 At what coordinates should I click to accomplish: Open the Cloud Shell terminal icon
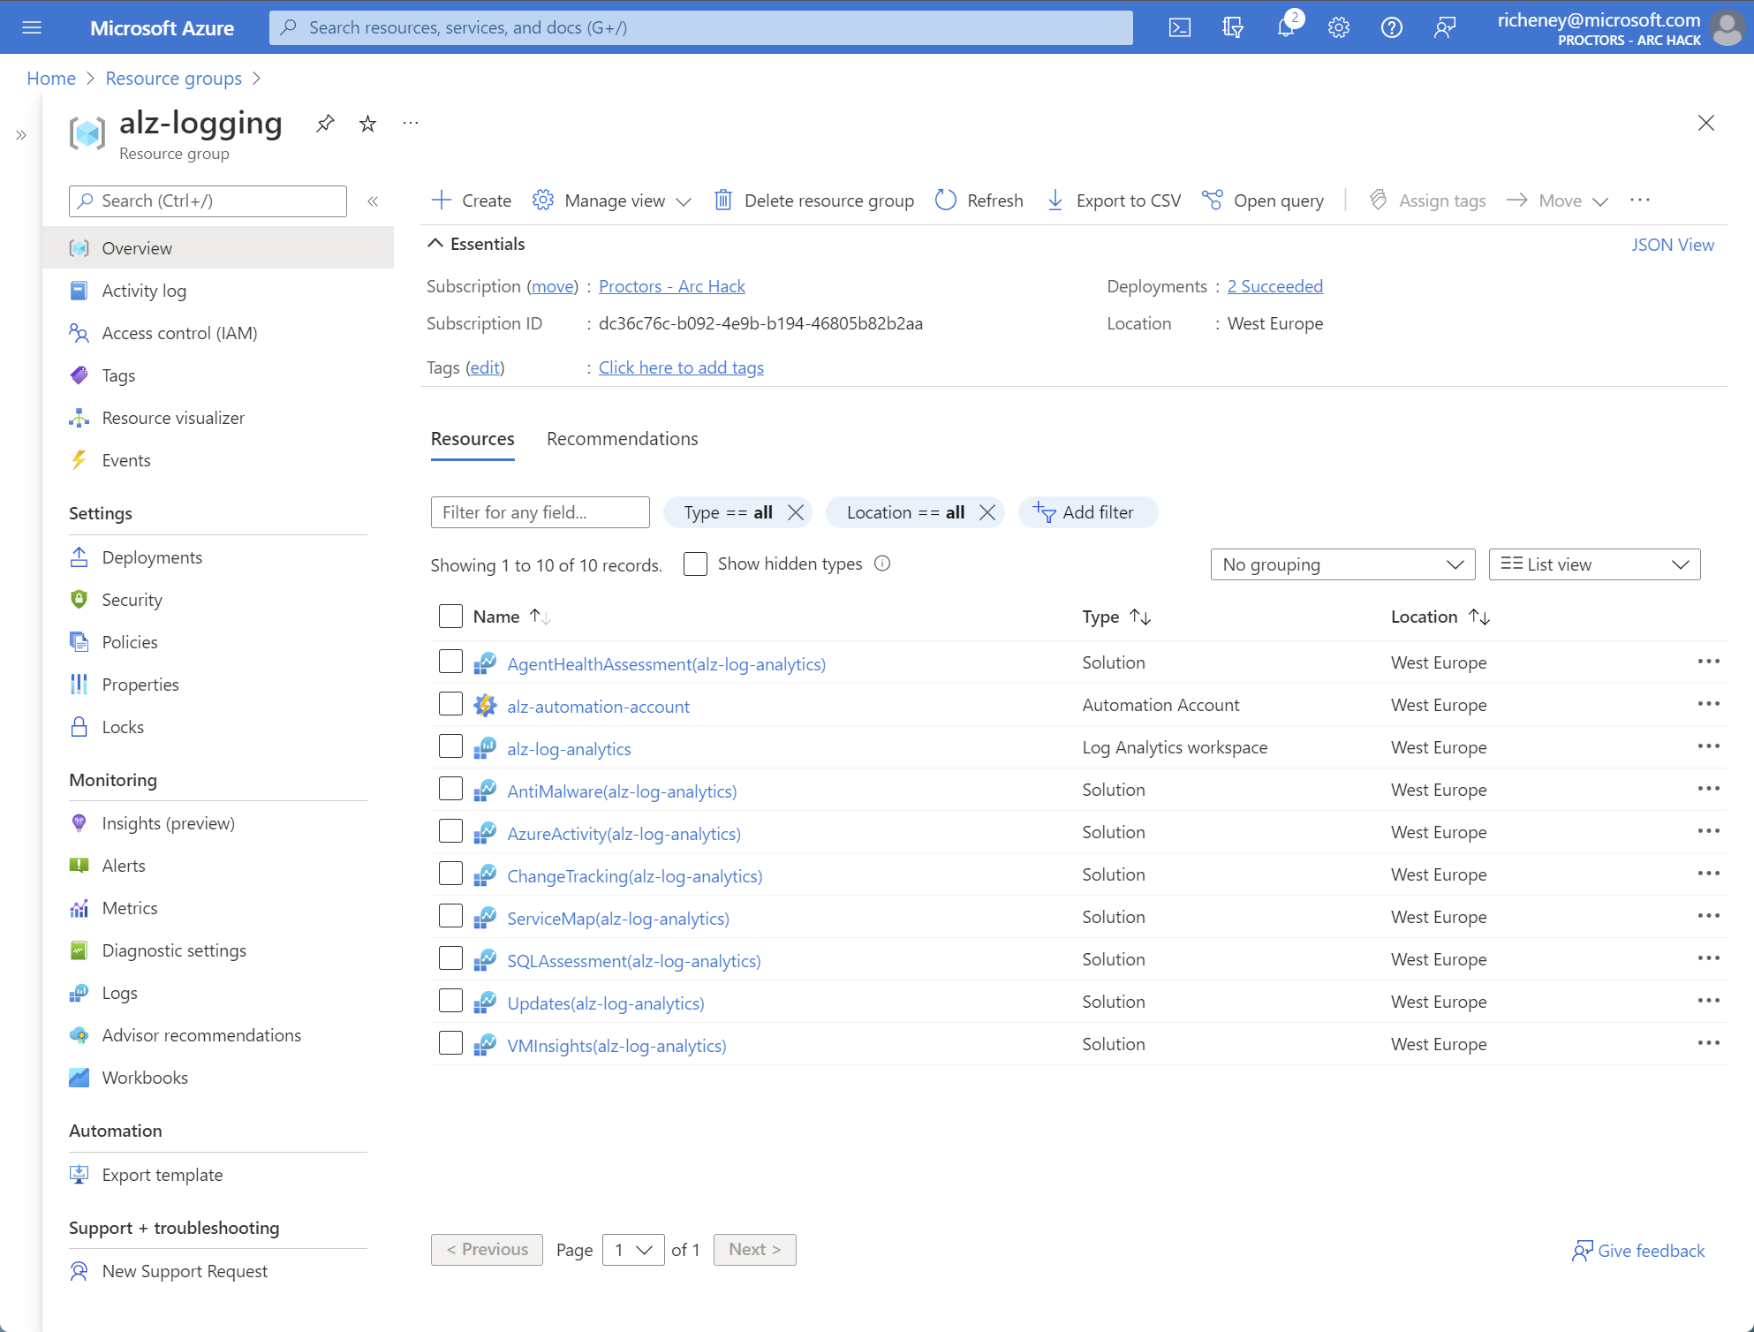tap(1179, 26)
